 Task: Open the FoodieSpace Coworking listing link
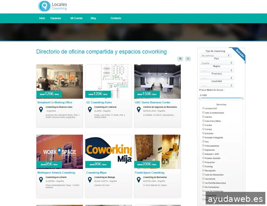click(149, 172)
